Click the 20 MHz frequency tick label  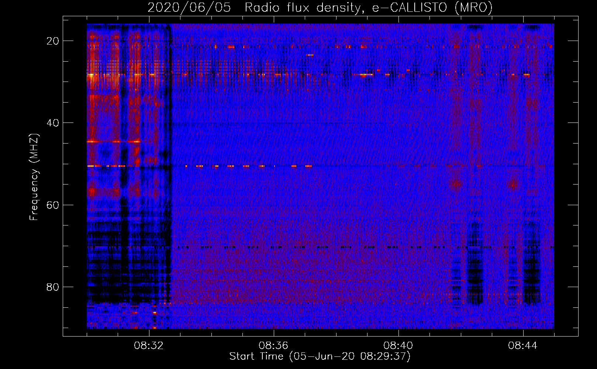(53, 41)
